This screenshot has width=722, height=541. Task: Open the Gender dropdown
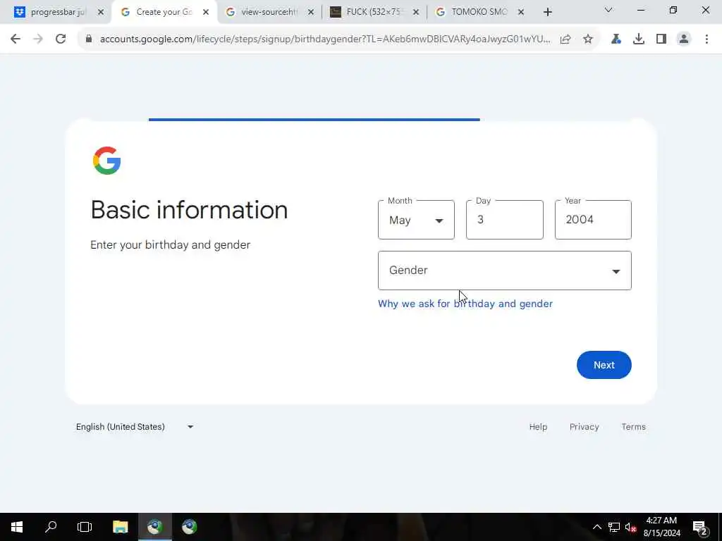505,270
